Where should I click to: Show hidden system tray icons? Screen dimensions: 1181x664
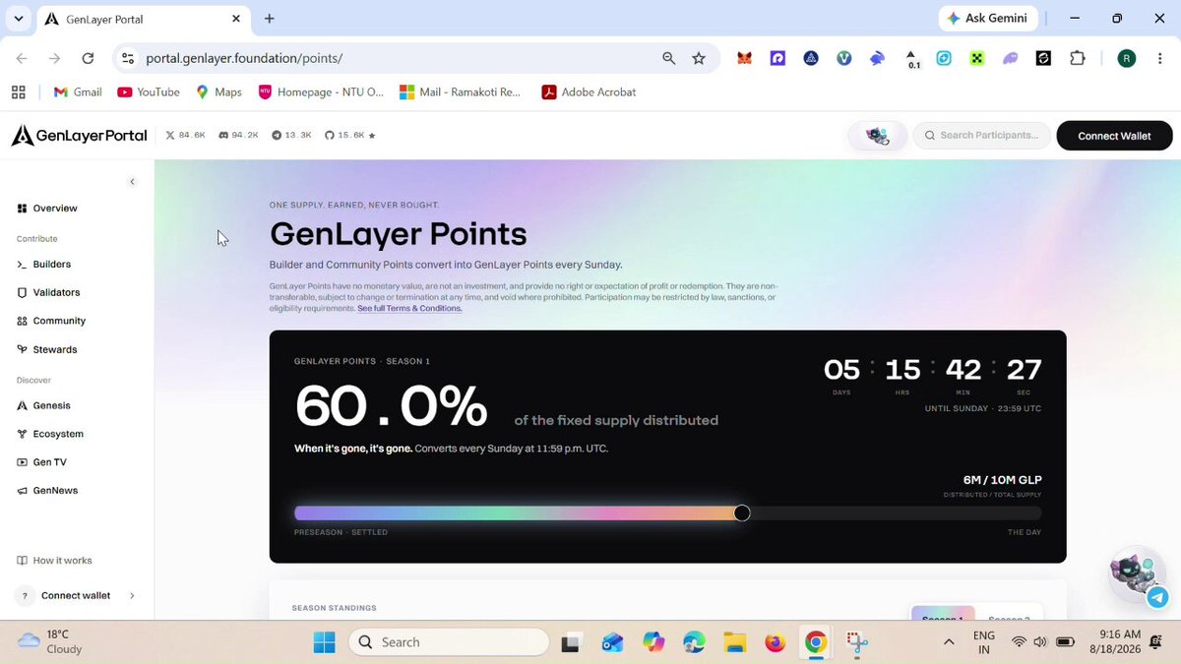949,642
